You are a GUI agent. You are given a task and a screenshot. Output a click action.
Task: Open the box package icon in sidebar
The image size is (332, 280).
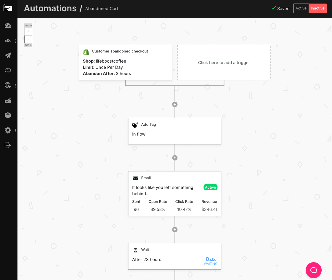[8, 115]
